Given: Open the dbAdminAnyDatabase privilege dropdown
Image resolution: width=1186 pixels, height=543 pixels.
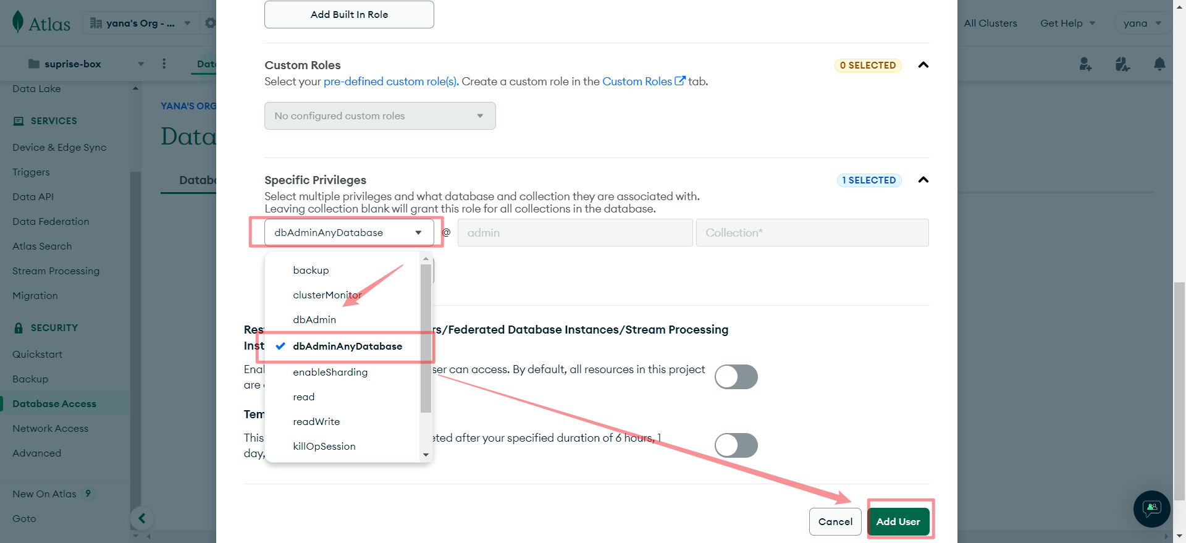Looking at the screenshot, I should pyautogui.click(x=349, y=233).
